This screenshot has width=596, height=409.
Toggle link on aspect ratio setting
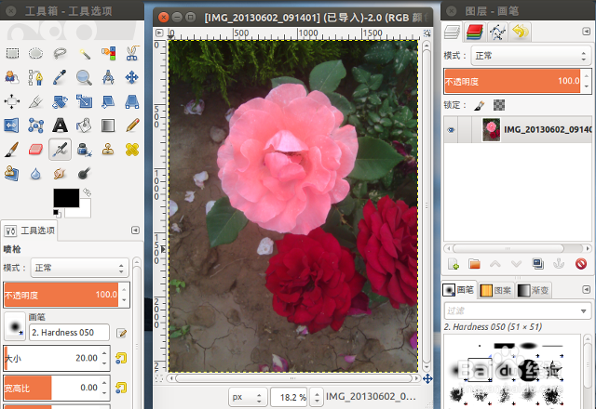pyautogui.click(x=121, y=388)
